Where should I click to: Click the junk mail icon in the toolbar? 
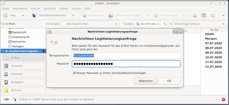point(212,15)
